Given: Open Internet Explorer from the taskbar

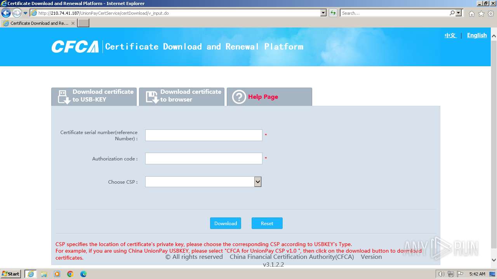Looking at the screenshot, I should coord(31,274).
